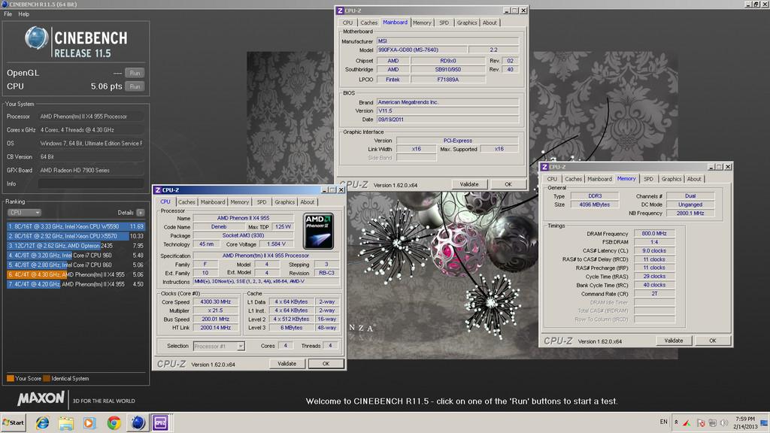The image size is (770, 433).
Task: Click the Z icon of CPU-Z CPU window
Action: (x=158, y=190)
